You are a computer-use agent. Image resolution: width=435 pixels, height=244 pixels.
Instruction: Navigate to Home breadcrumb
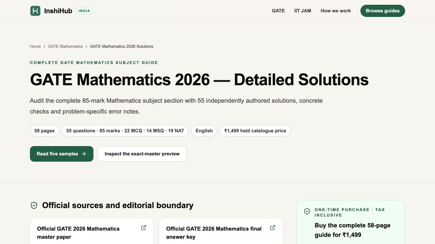(x=35, y=46)
